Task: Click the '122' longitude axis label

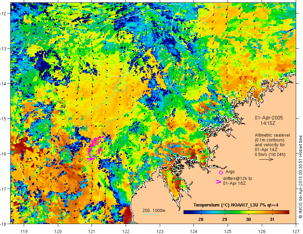Action: point(126,231)
